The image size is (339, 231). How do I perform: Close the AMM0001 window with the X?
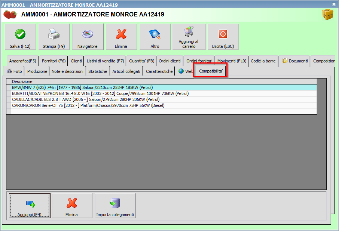(334, 4)
